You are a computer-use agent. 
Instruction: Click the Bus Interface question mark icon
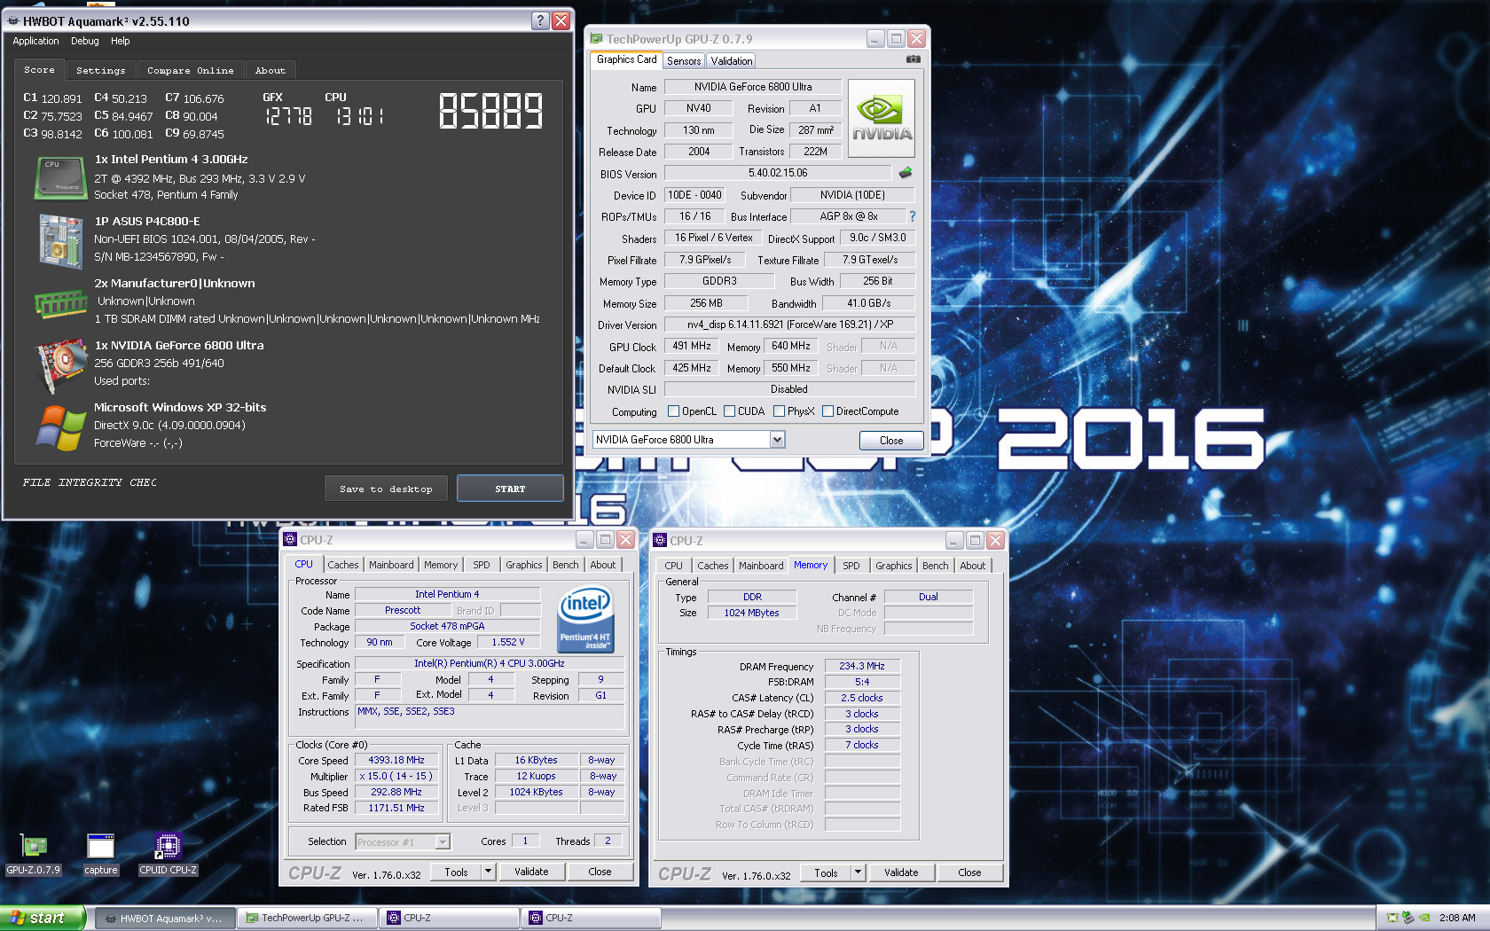(x=912, y=216)
